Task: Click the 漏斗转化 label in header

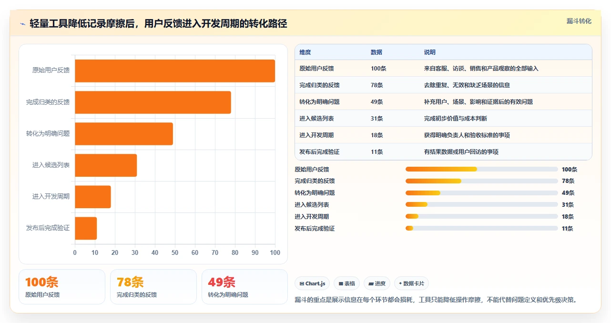Action: tap(579, 21)
